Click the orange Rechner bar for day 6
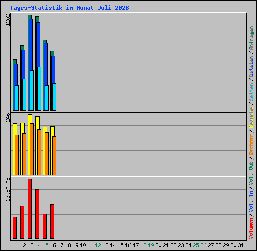The width and height of the screenshot is (257, 251). 54,156
